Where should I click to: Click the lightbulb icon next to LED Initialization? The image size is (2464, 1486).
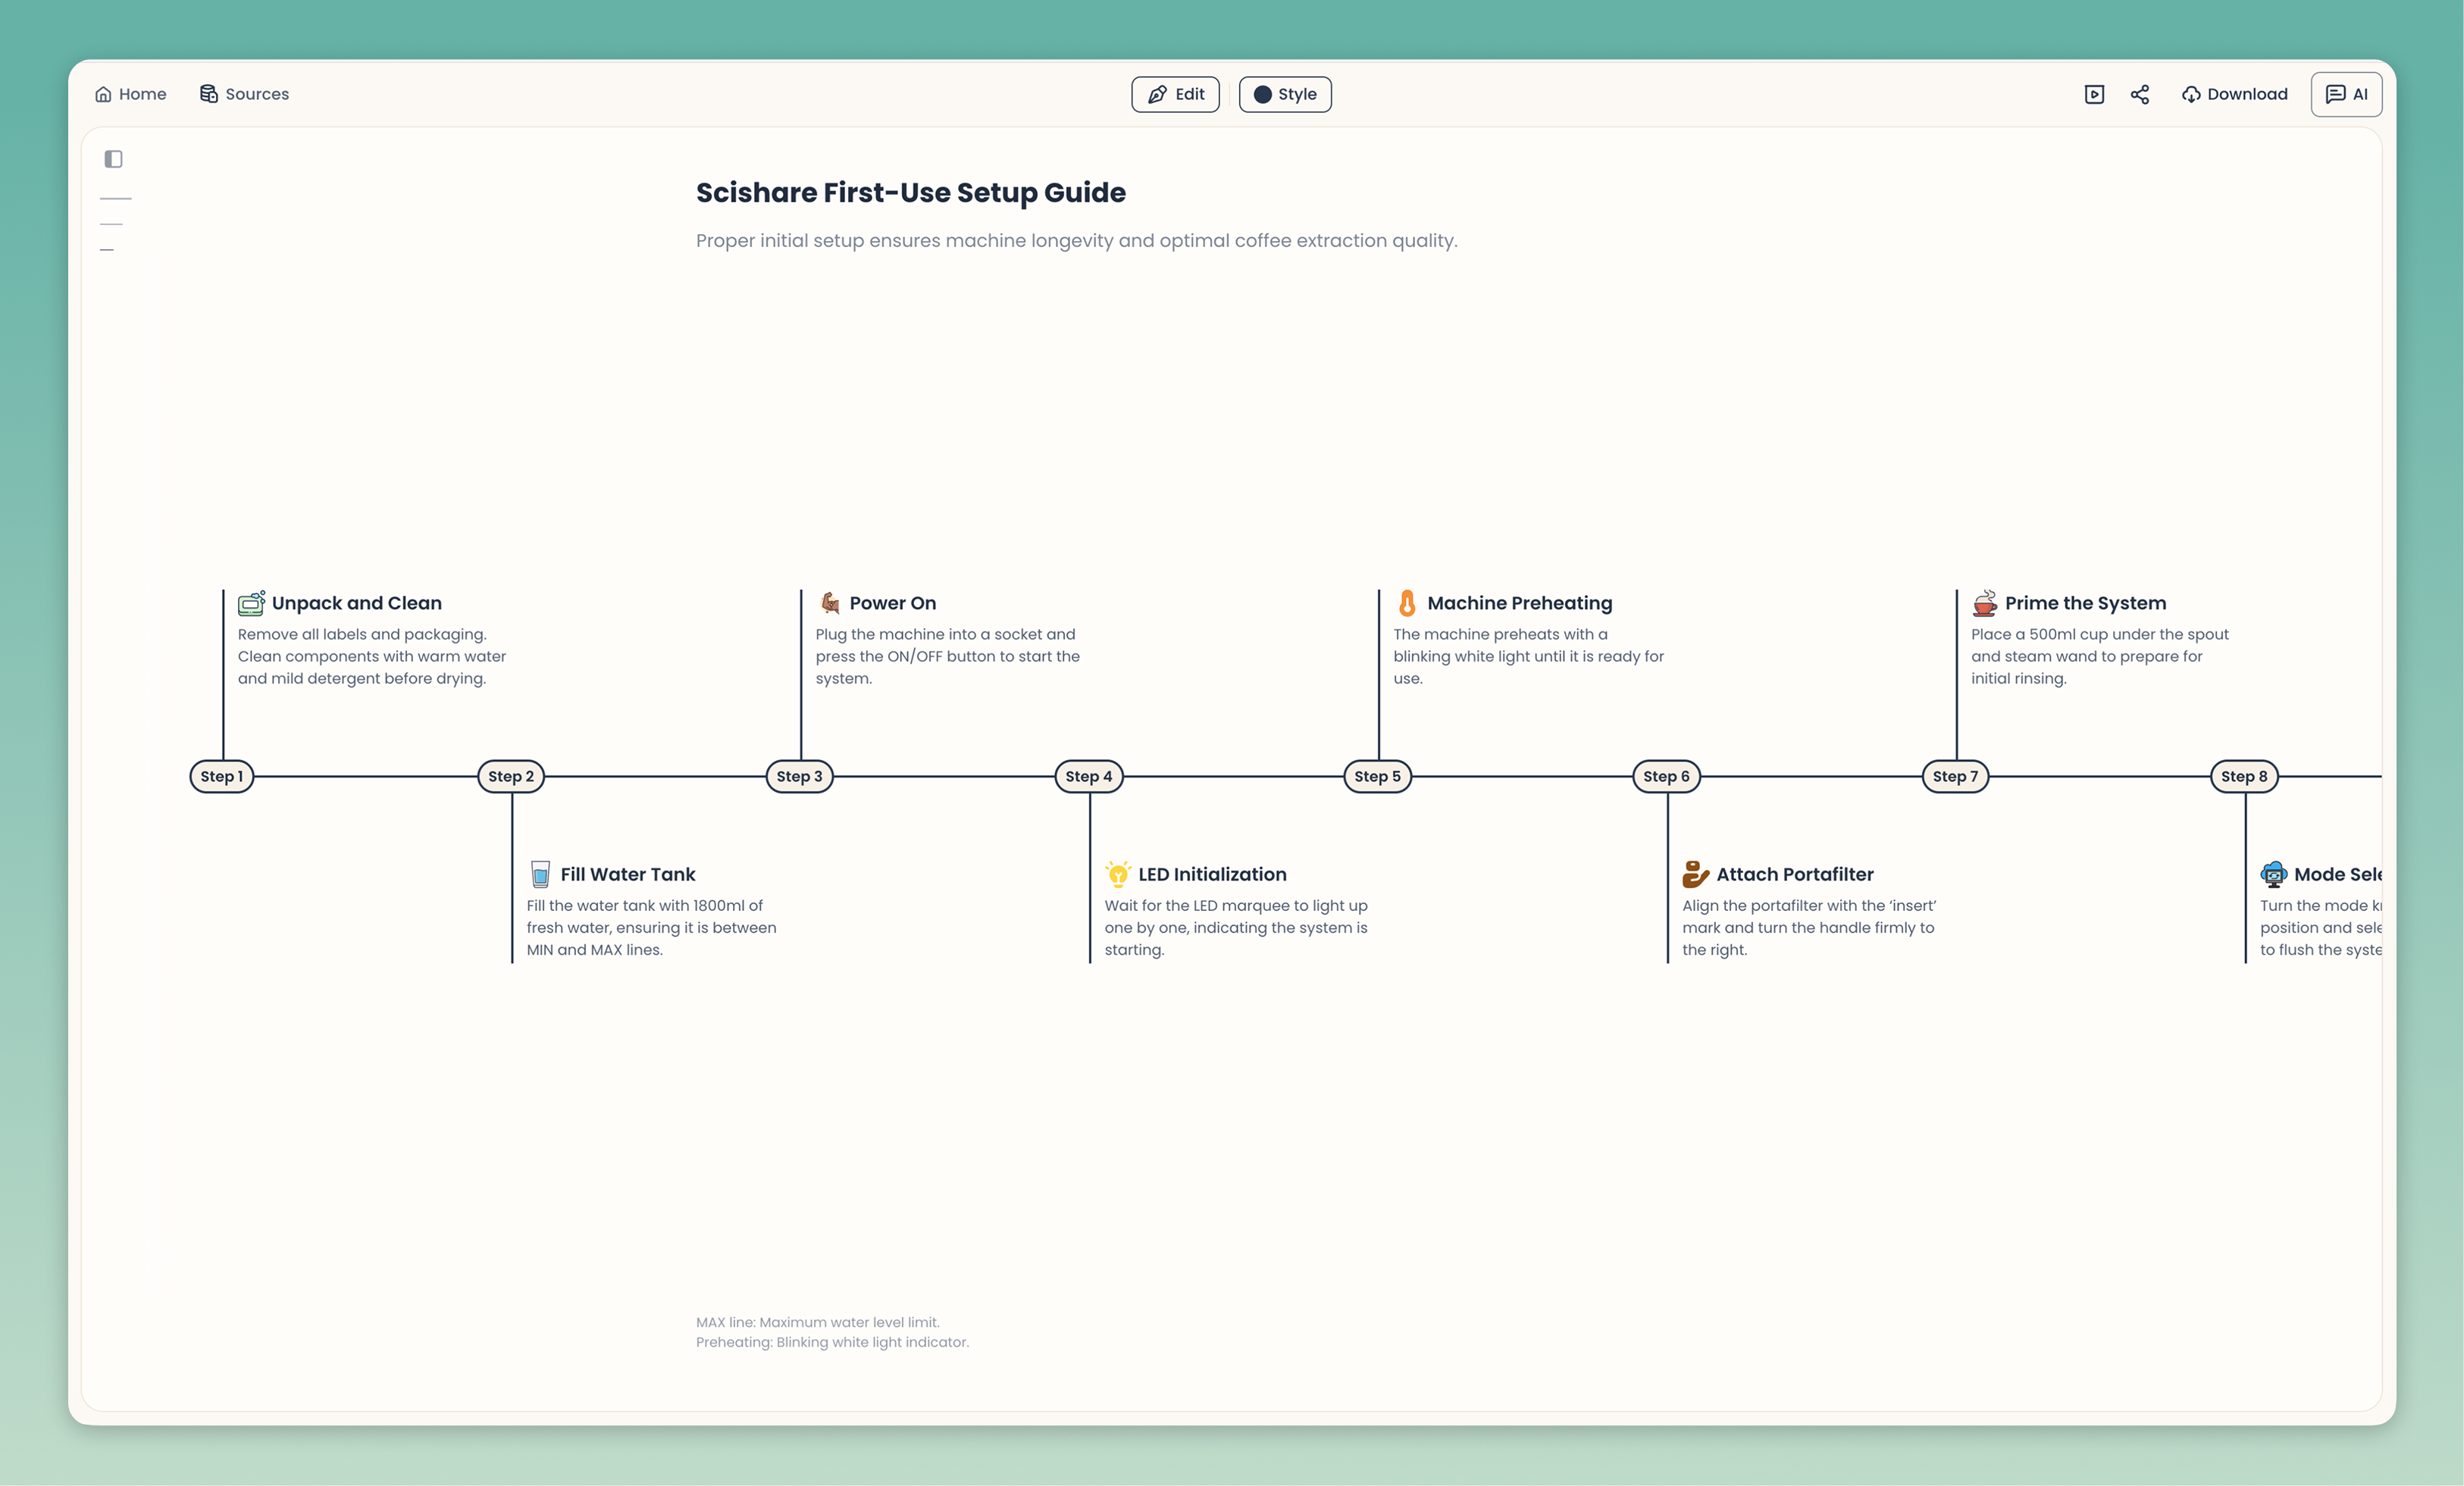coord(1117,872)
